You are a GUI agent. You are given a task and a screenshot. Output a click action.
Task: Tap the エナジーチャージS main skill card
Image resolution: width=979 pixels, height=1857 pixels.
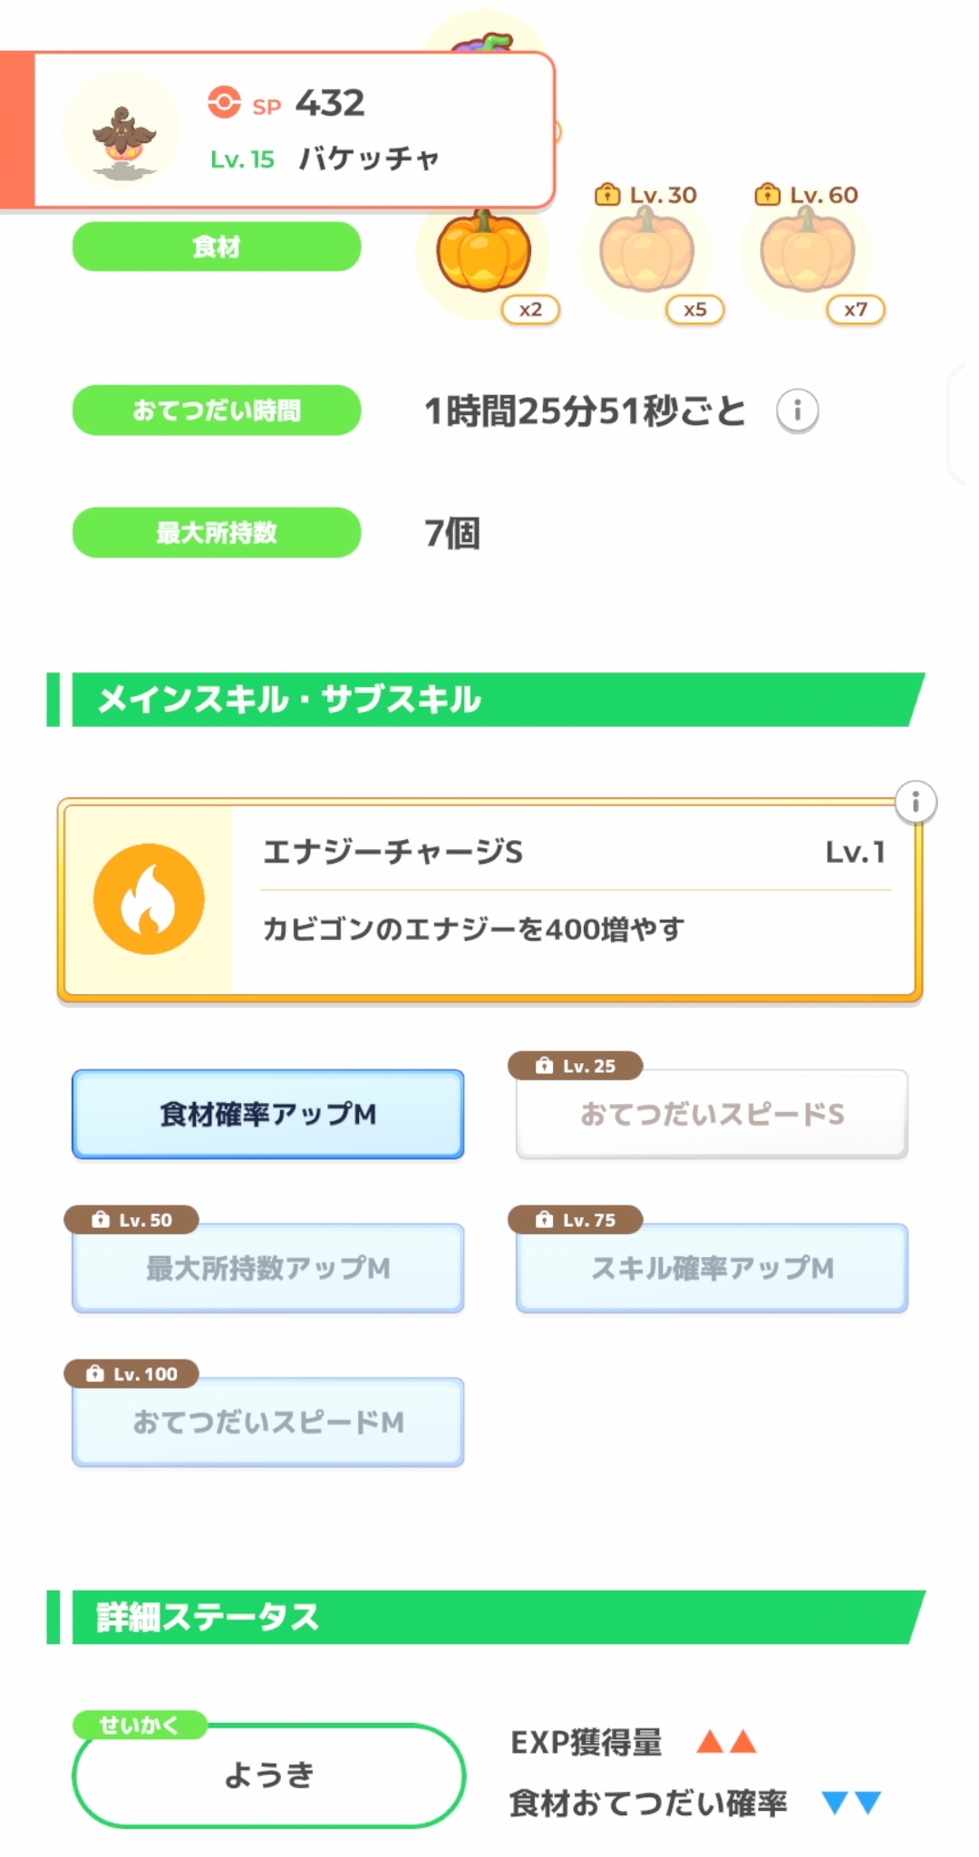tap(571, 900)
